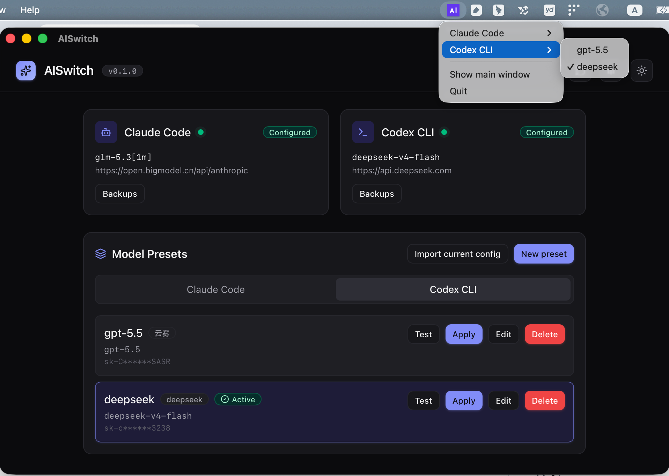Click the Model Presets layers icon
This screenshot has width=669, height=476.
[x=101, y=254]
